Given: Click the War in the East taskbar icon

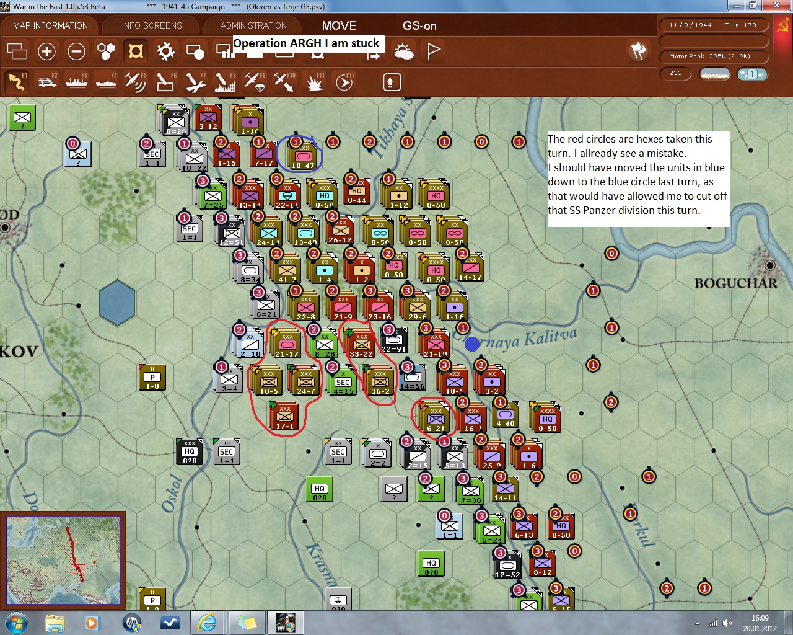Looking at the screenshot, I should coord(286,623).
